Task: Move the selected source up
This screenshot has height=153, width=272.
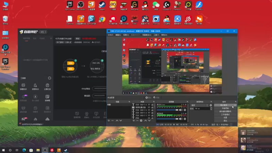Action: [x=146, y=121]
